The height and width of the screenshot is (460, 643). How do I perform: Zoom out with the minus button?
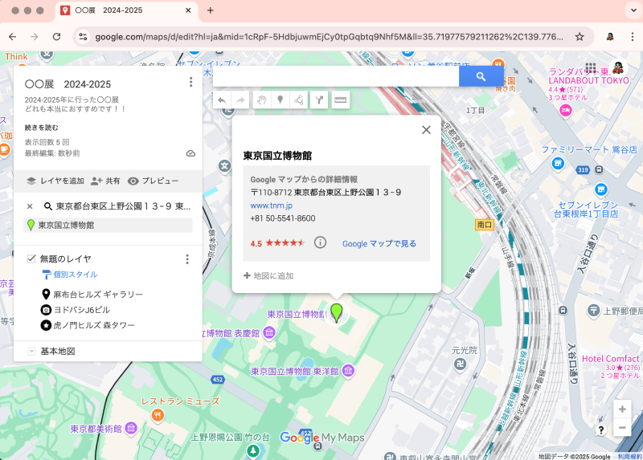622,428
